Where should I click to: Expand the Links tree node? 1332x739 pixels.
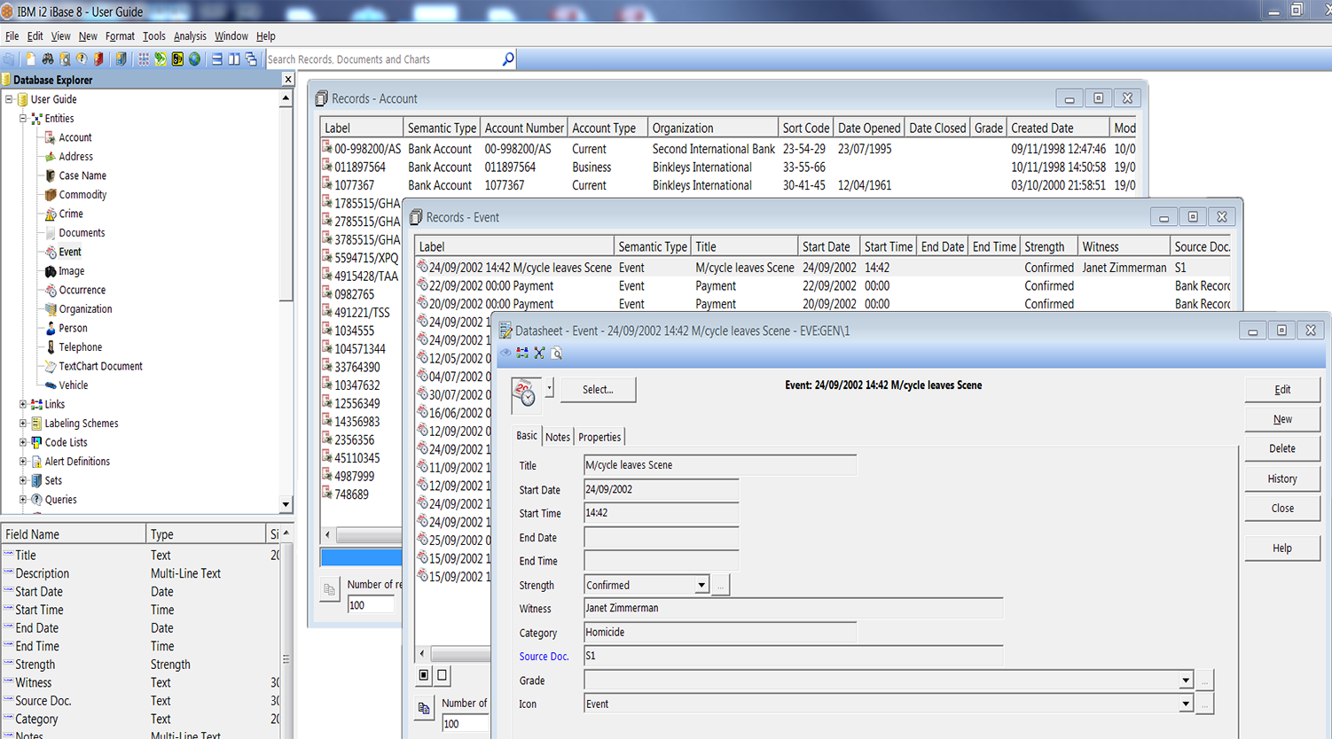(x=23, y=404)
